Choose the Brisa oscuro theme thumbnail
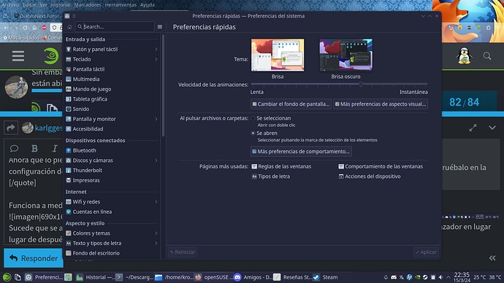504x283 pixels. [x=345, y=55]
